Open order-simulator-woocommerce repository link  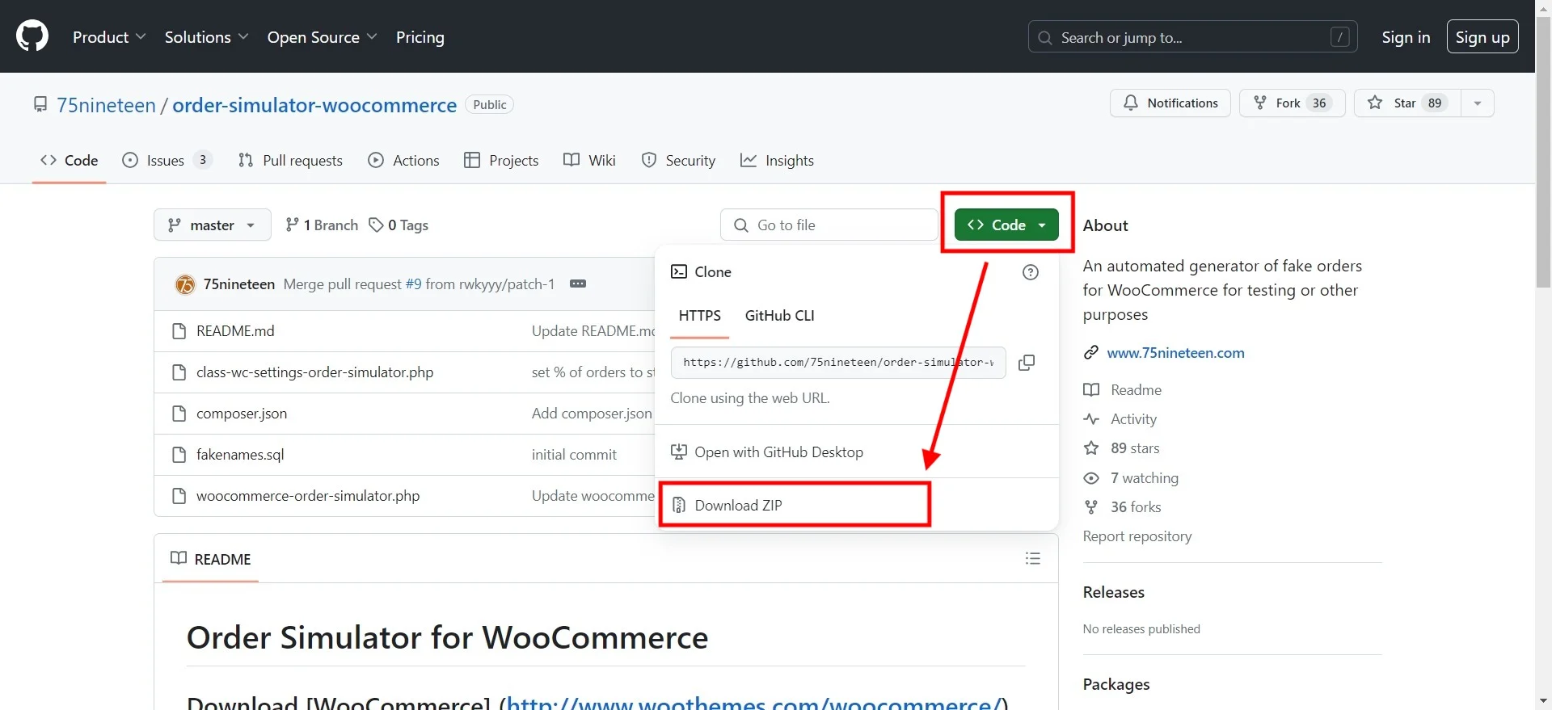pyautogui.click(x=314, y=105)
